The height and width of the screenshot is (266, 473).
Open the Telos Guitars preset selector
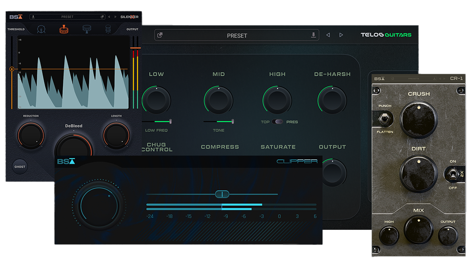point(236,35)
